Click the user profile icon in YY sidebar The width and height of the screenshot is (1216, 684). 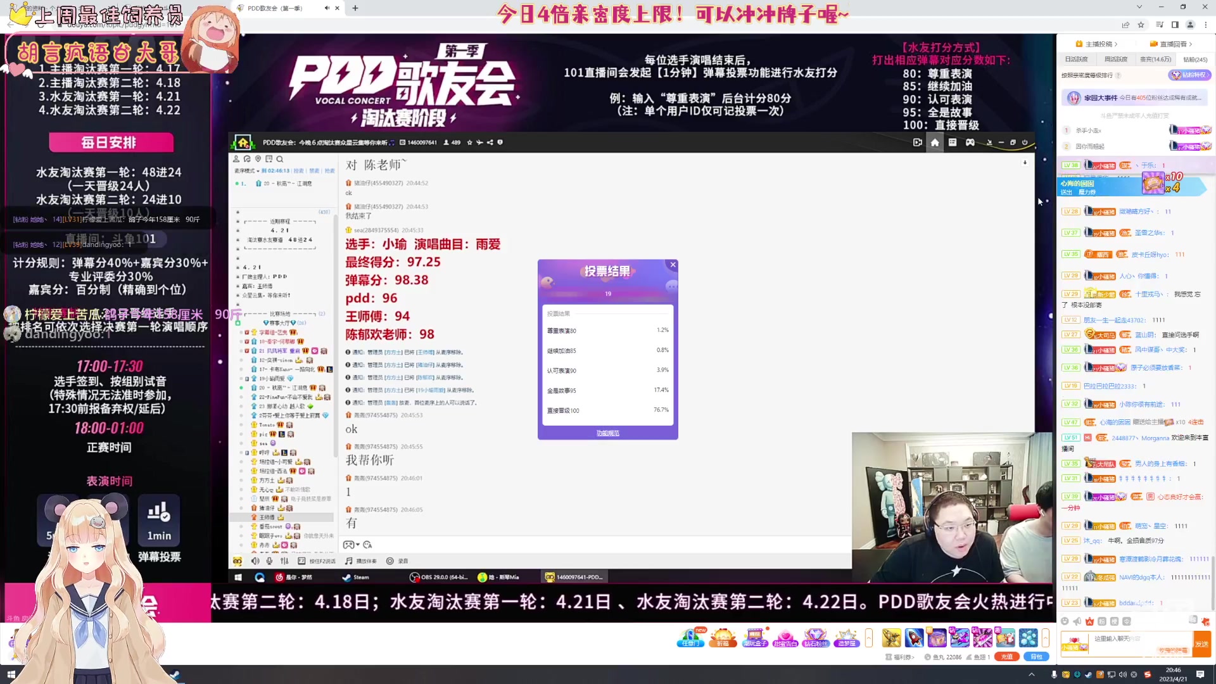point(236,159)
